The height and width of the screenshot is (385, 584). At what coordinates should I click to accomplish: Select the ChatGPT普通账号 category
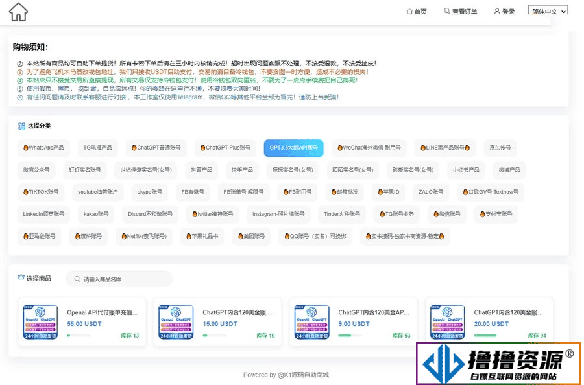point(156,148)
